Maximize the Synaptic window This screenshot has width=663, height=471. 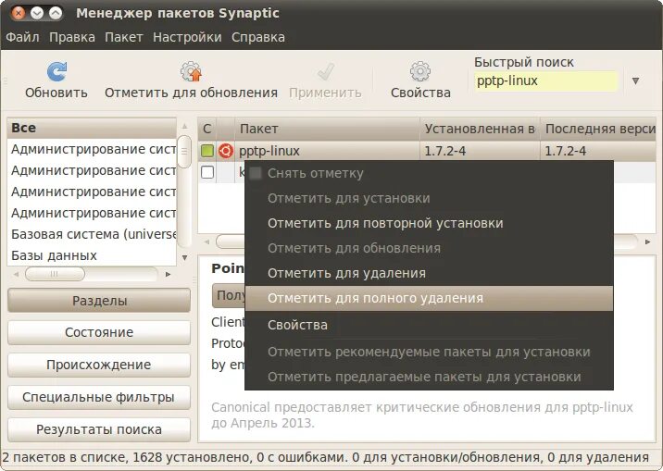click(56, 14)
